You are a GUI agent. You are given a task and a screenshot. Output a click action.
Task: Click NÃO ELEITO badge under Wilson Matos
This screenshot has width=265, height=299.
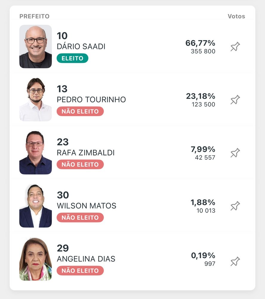coord(80,217)
